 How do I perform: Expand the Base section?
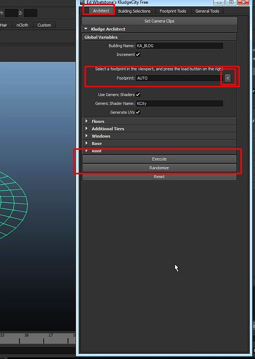coord(160,143)
